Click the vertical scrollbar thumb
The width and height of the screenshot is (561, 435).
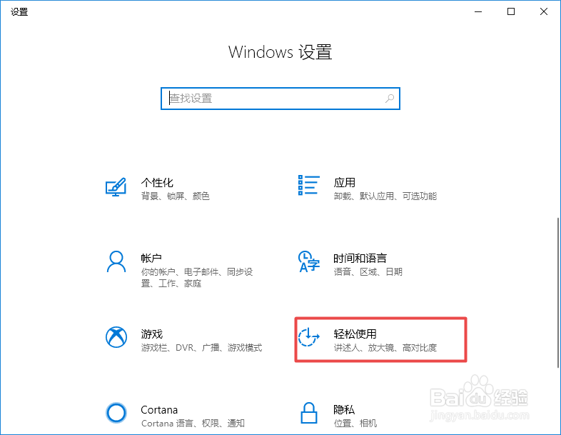tap(557, 292)
